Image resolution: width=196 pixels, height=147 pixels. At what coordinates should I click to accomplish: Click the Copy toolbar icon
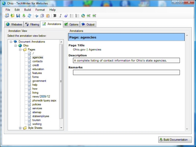point(42,16)
